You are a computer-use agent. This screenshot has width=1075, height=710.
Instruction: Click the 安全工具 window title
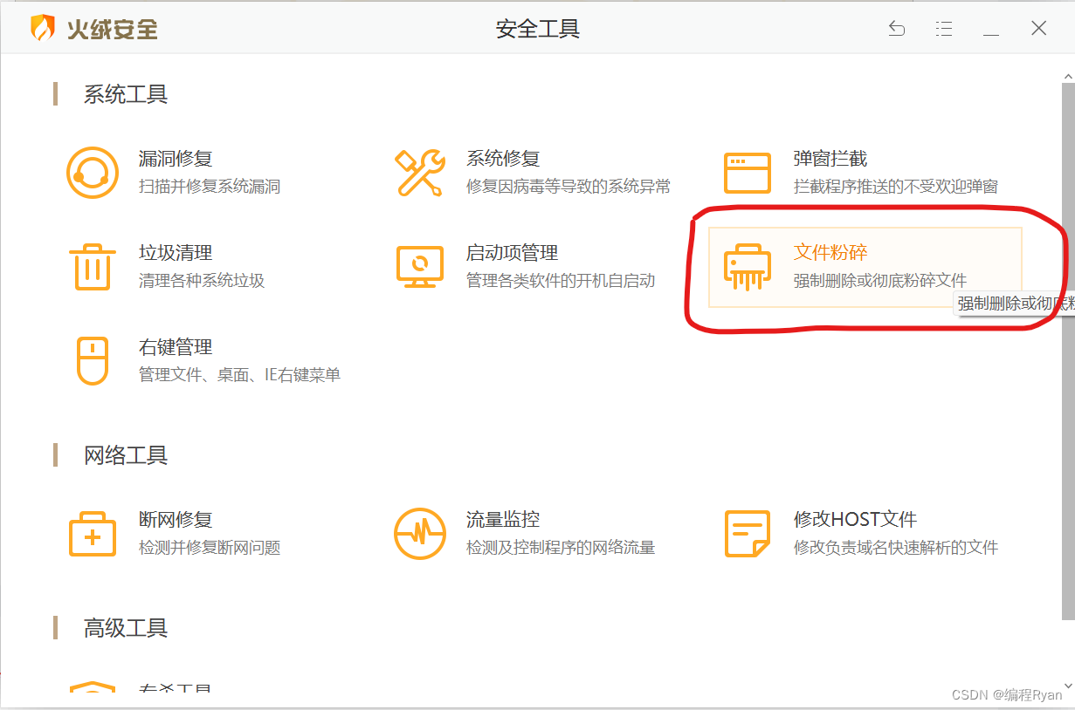point(538,29)
